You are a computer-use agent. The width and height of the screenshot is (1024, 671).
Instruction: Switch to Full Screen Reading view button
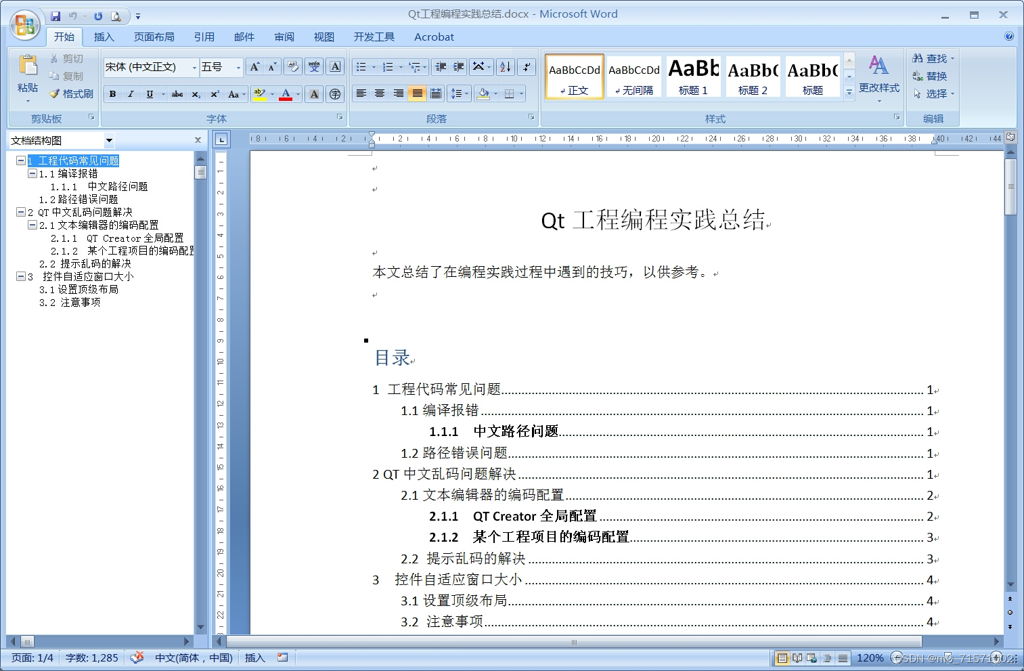click(x=797, y=657)
